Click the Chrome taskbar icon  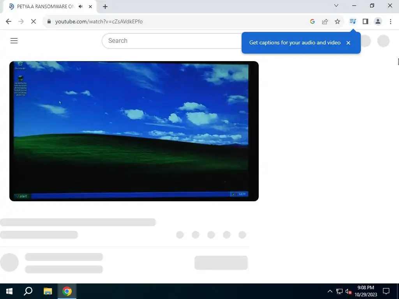tap(67, 291)
